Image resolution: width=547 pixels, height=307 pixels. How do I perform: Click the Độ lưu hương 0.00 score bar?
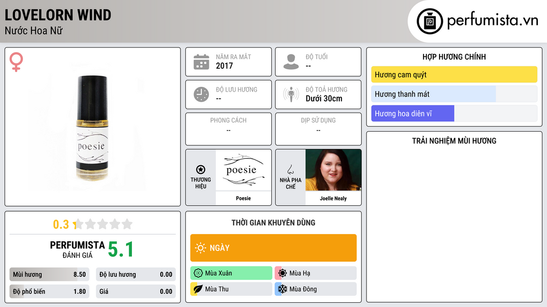(136, 274)
